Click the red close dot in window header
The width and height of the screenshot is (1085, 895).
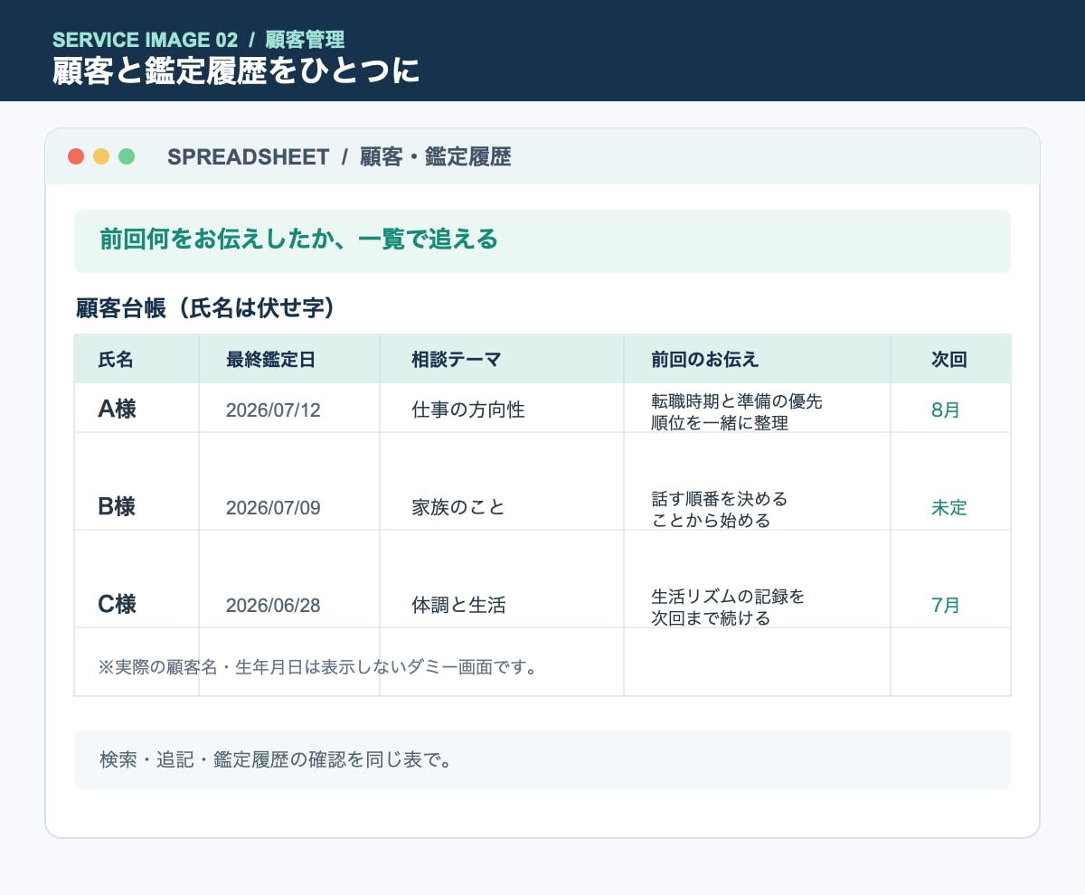(x=76, y=156)
